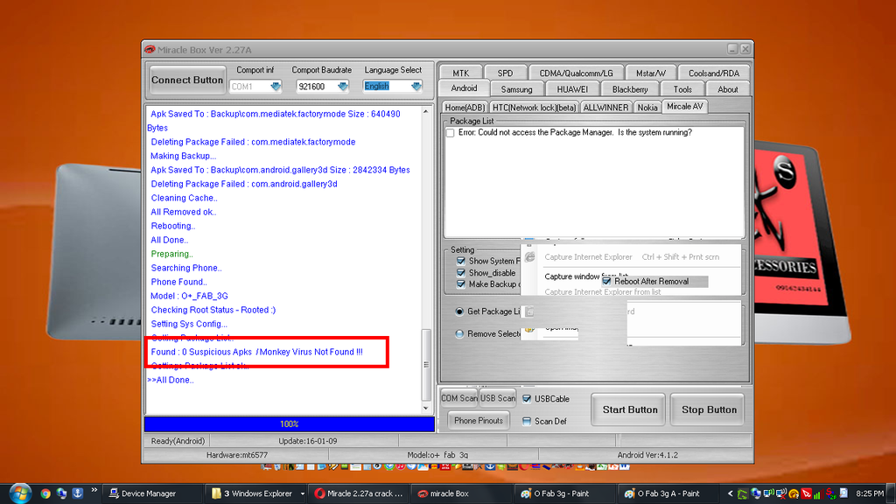Image resolution: width=896 pixels, height=504 pixels.
Task: Click the orange gauge tray icon
Action: (x=794, y=493)
